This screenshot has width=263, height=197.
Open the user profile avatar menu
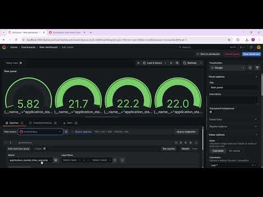[x=259, y=47]
